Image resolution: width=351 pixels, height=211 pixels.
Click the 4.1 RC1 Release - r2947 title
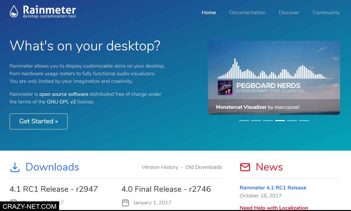(54, 189)
